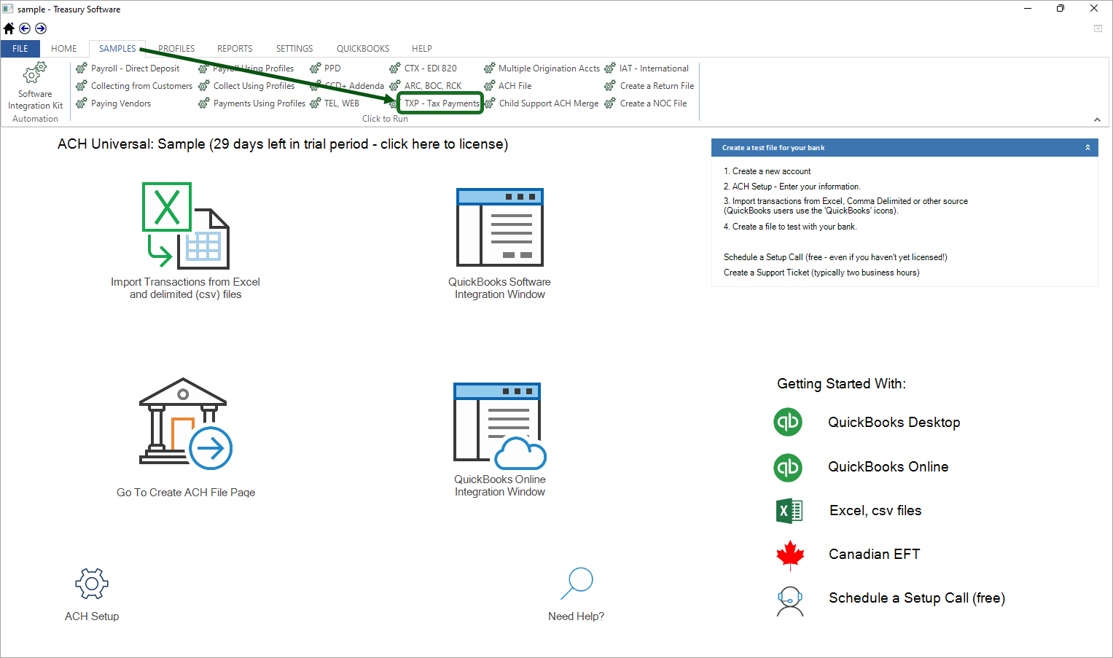Run Create a Return File sample
This screenshot has width=1113, height=658.
[x=649, y=86]
